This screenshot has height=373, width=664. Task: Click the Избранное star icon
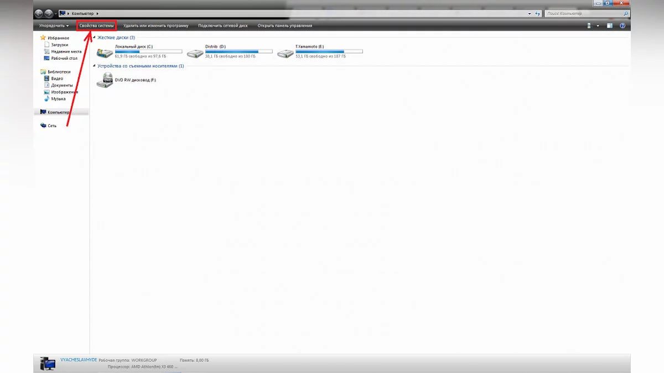click(x=43, y=38)
